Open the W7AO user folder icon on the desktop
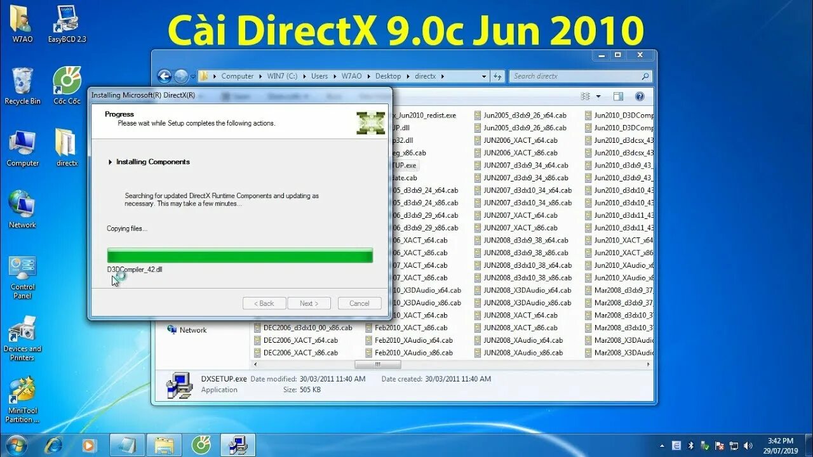 click(22, 24)
